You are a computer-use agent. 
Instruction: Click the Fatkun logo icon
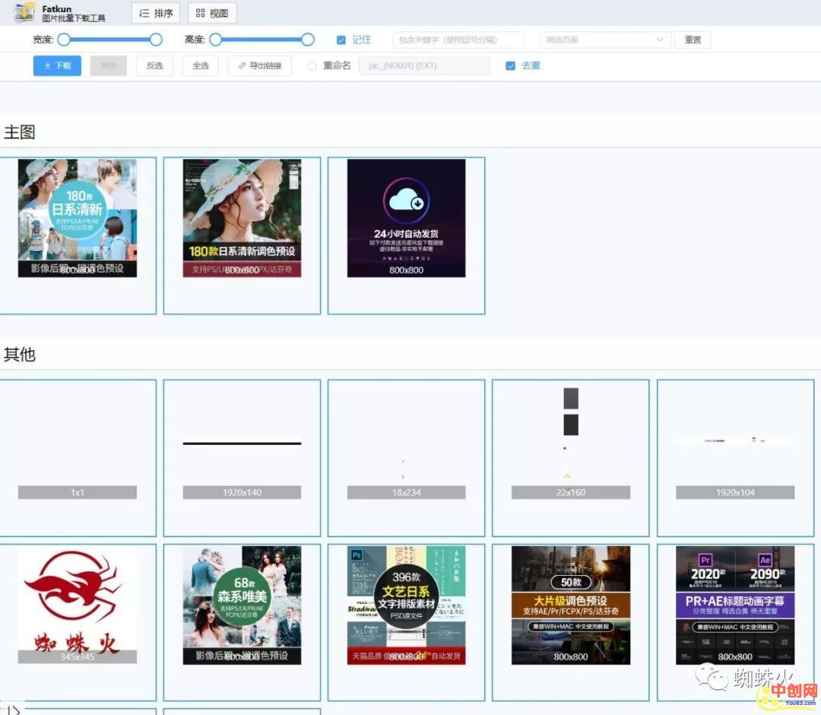(x=24, y=13)
